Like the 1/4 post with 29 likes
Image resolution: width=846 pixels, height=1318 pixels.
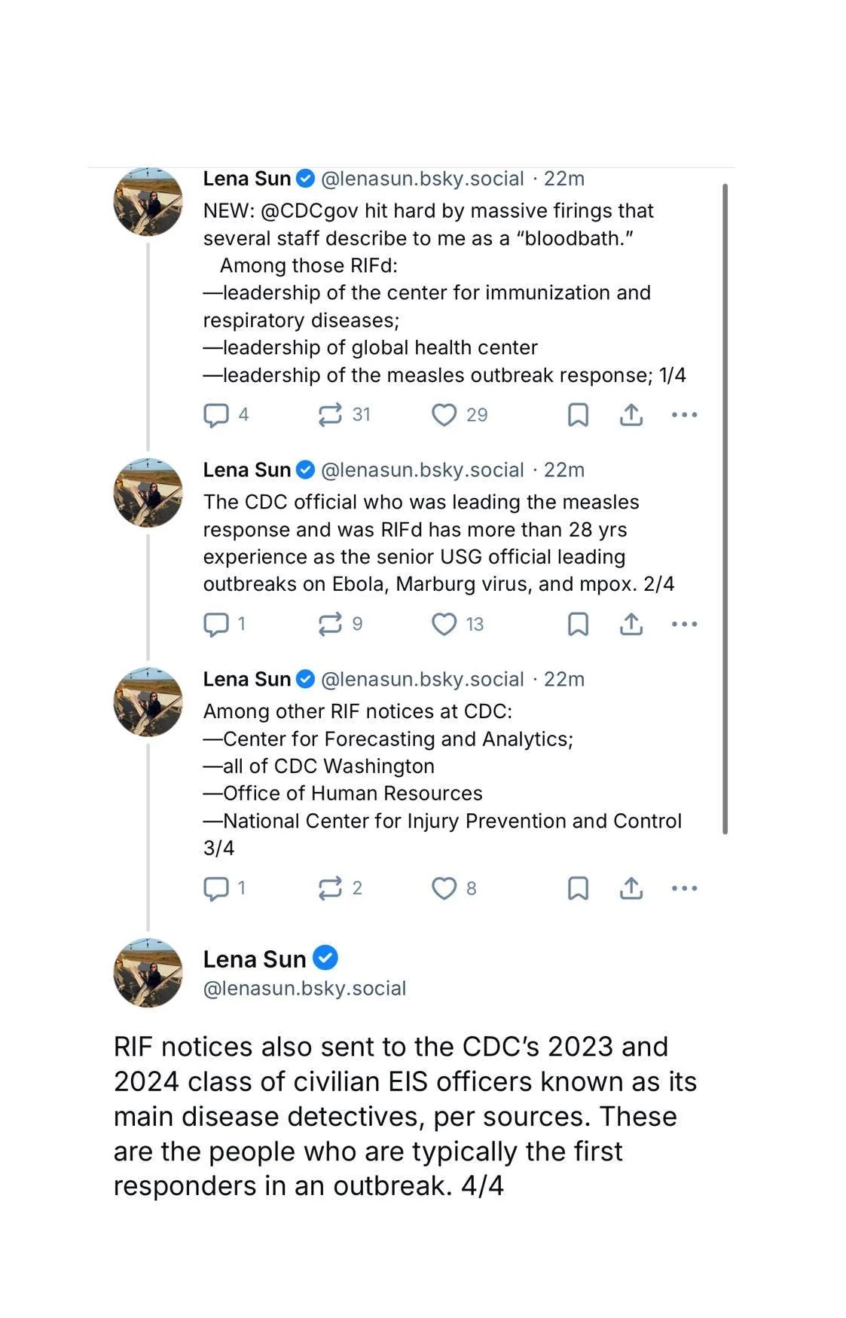click(444, 415)
